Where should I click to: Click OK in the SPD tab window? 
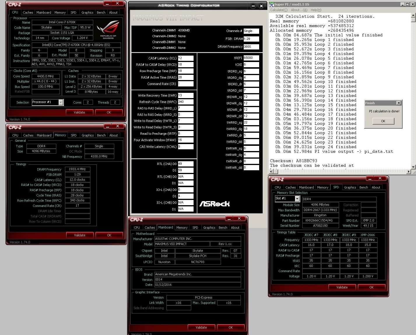tap(371, 287)
